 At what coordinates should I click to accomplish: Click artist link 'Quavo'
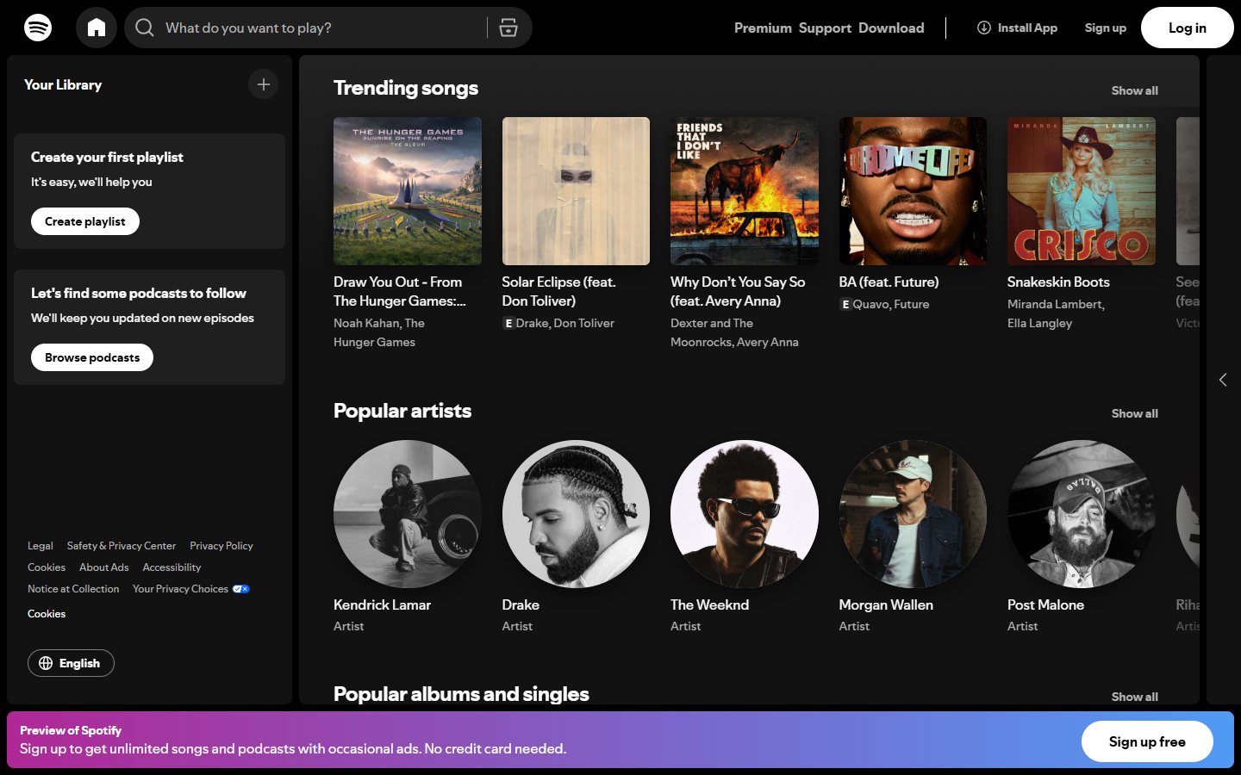(870, 304)
